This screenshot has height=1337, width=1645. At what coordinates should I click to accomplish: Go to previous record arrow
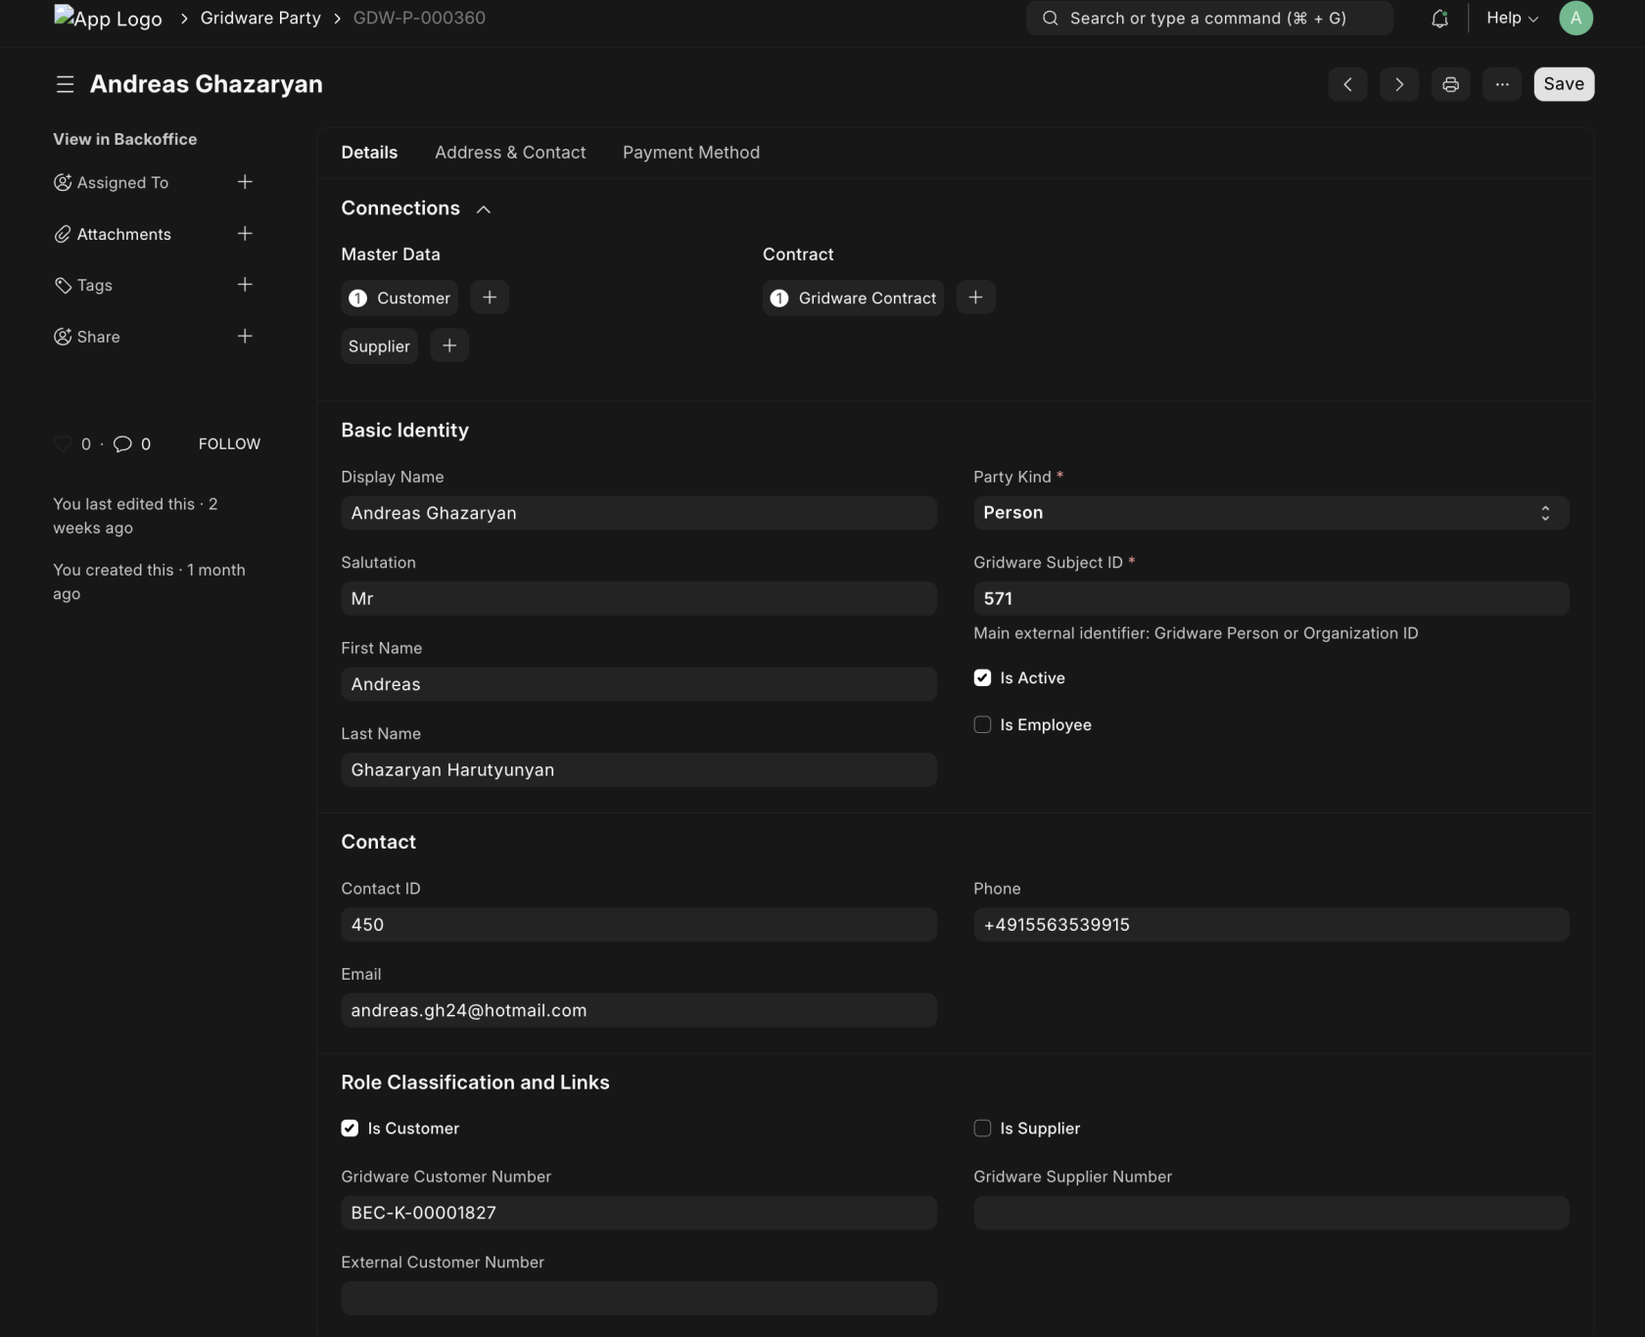(1347, 84)
